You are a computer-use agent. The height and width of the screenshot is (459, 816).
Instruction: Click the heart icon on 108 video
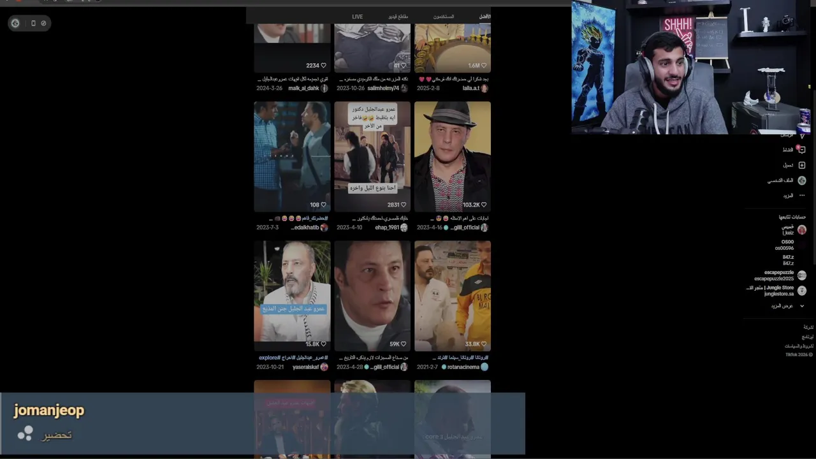click(323, 205)
